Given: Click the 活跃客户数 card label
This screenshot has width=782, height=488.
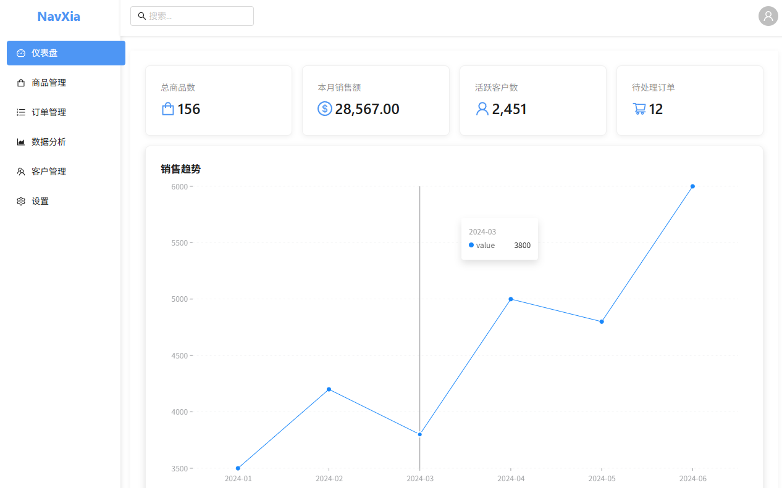Looking at the screenshot, I should tap(497, 88).
